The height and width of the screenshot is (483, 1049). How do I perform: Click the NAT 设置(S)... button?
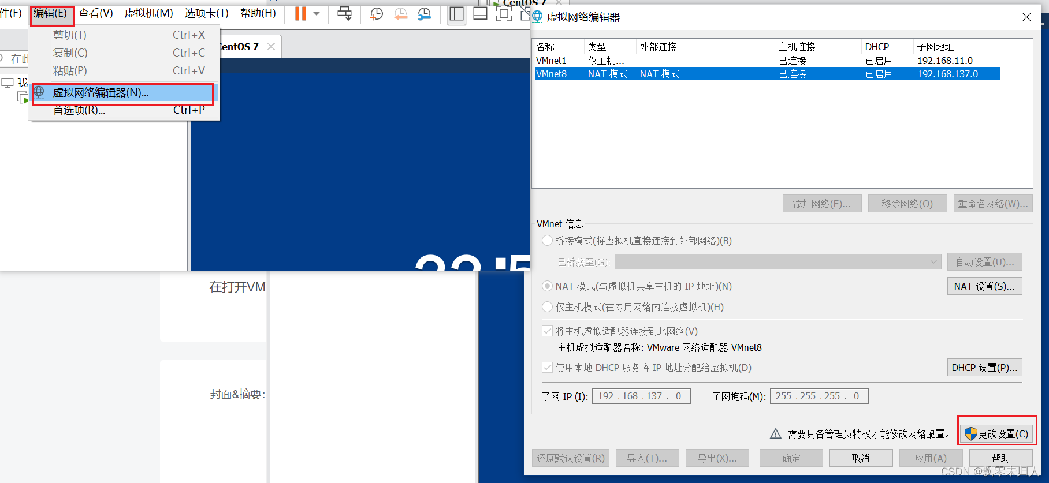click(x=984, y=286)
